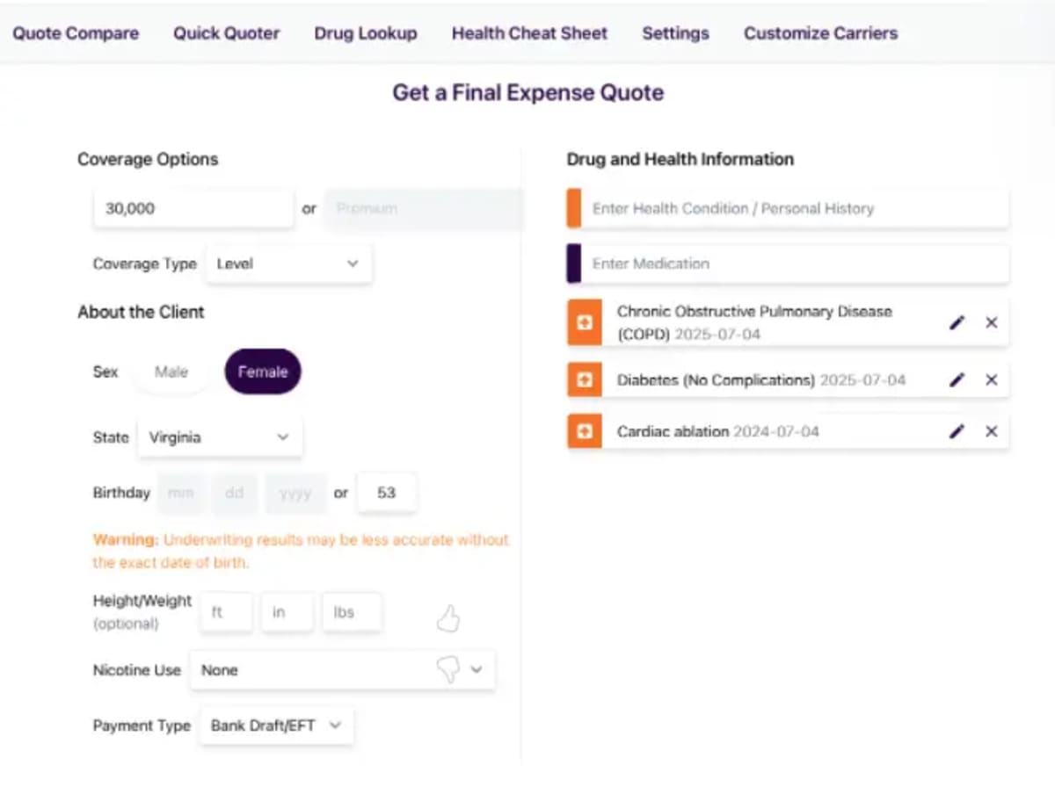
Task: Click the thumbs up icon
Action: [x=448, y=619]
